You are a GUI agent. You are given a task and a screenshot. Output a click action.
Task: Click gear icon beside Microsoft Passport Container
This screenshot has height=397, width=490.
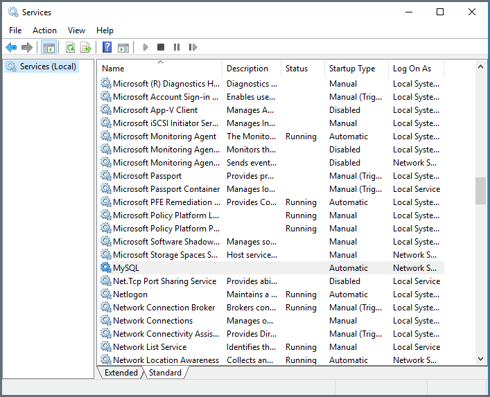point(106,188)
